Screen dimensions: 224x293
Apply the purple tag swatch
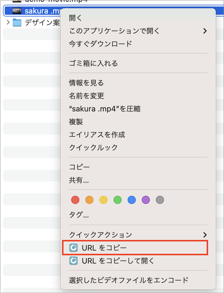(x=146, y=200)
